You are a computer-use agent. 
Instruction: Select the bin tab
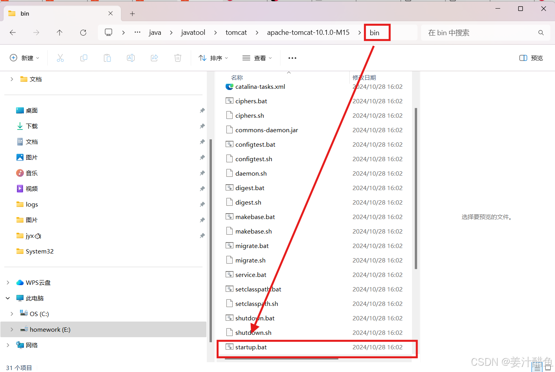(x=61, y=13)
